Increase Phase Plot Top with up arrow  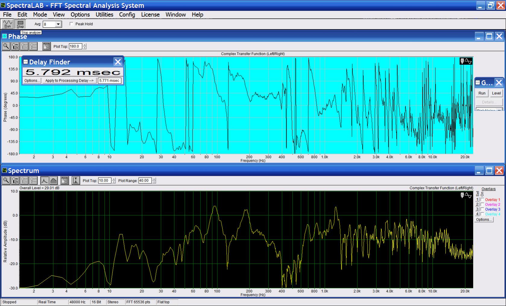(85, 45)
